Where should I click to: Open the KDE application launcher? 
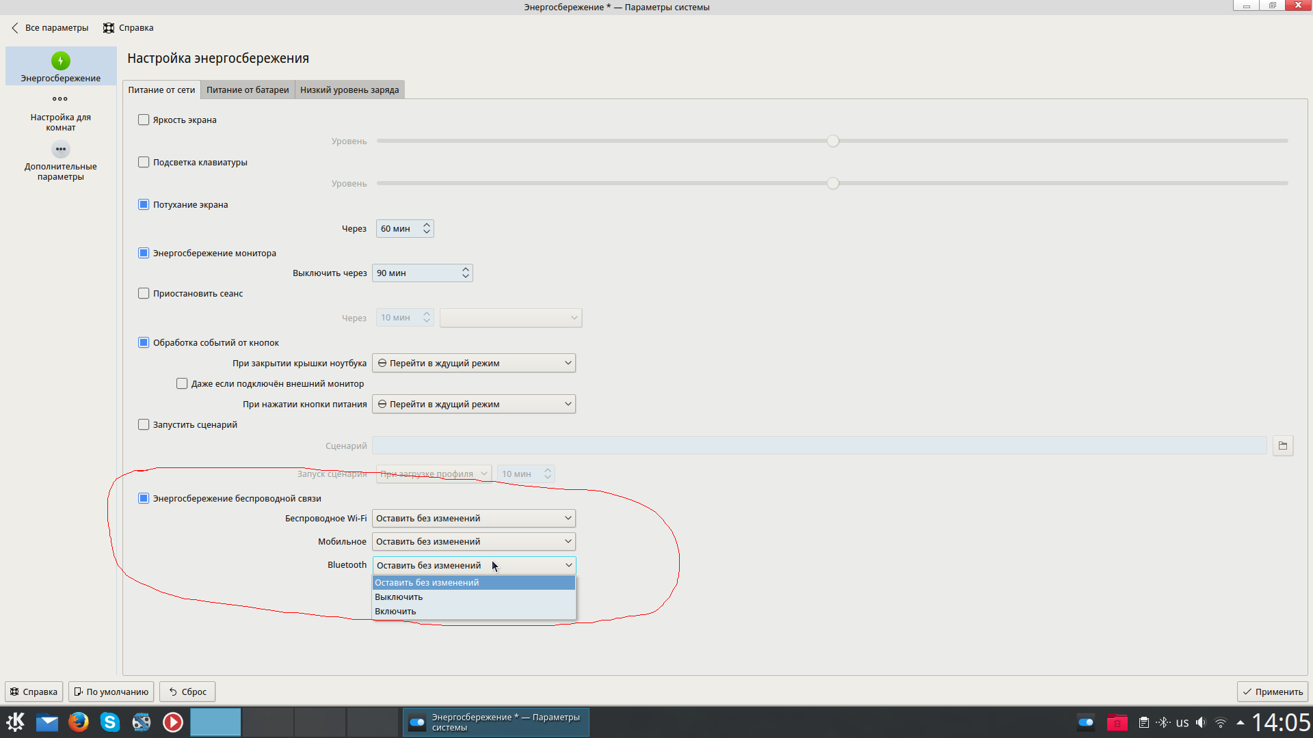coord(15,722)
